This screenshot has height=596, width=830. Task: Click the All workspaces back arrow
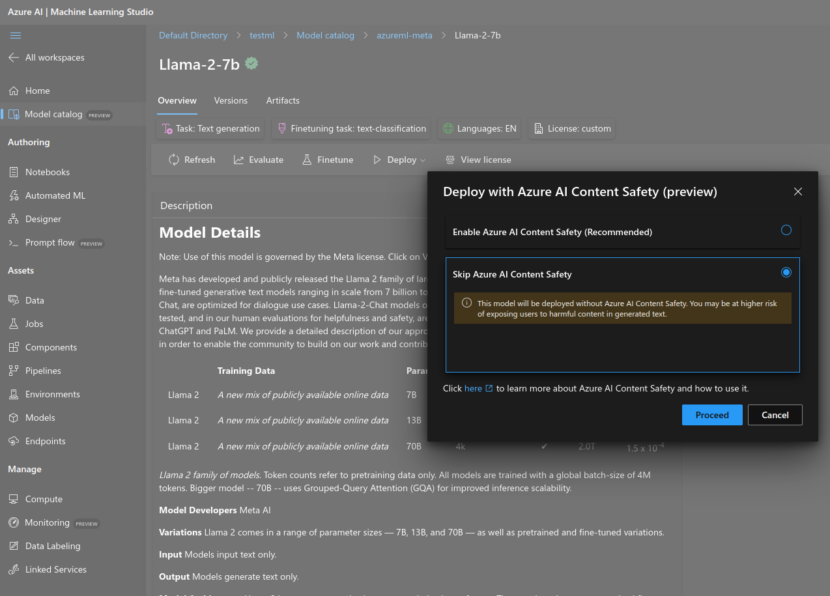[x=14, y=57]
